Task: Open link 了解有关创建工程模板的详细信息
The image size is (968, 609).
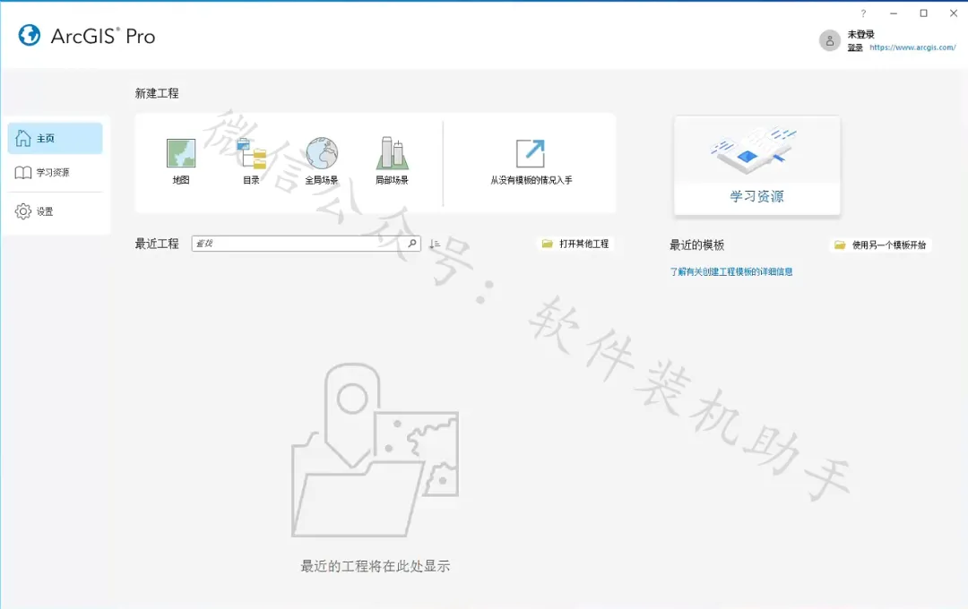Action: click(x=731, y=271)
